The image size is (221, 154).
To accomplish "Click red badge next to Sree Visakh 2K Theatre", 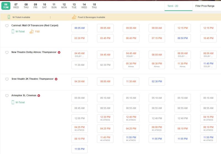I will click(56, 79).
